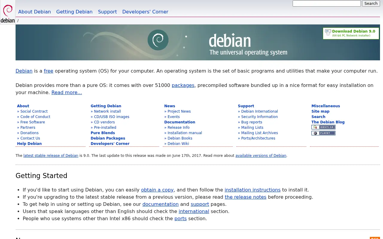Open Miscellaneous link
The height and width of the screenshot is (239, 383).
tap(326, 106)
